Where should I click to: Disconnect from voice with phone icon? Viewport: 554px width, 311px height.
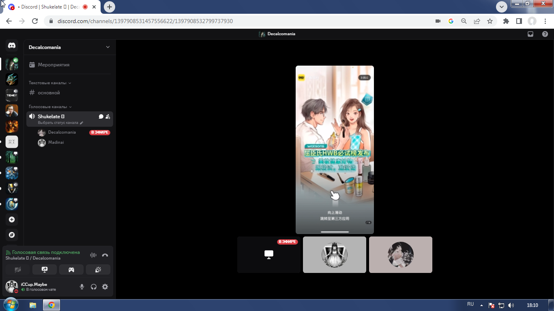click(105, 255)
